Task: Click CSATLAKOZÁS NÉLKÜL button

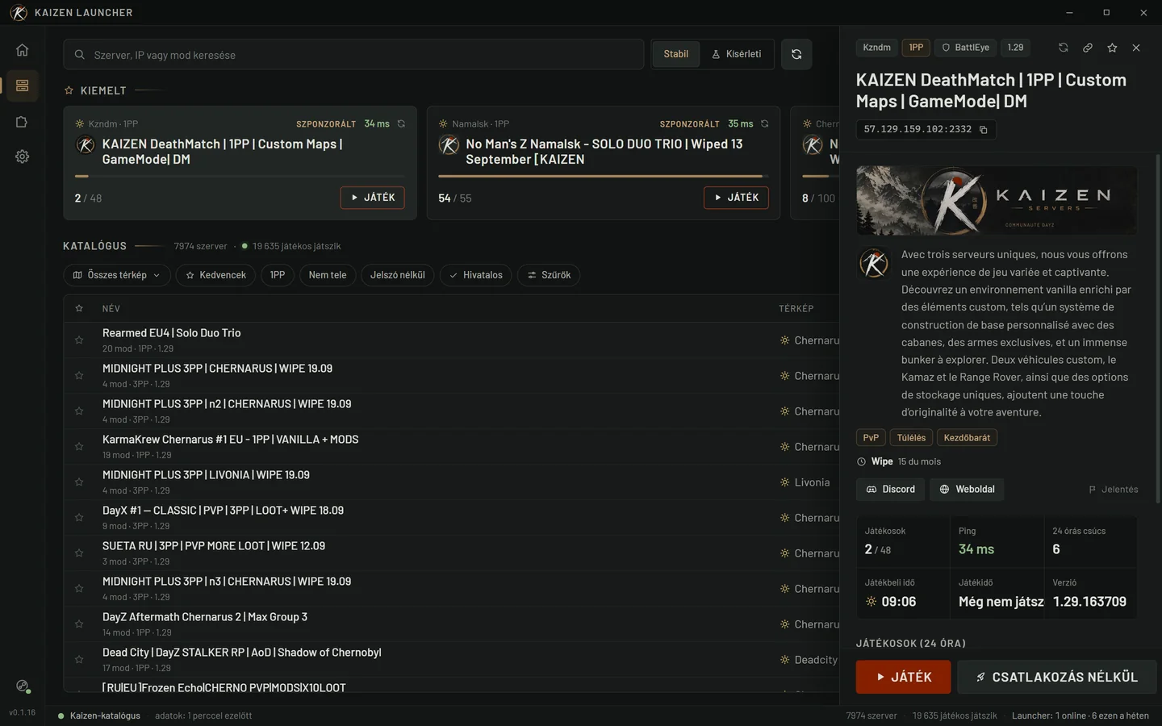Action: point(1057,677)
